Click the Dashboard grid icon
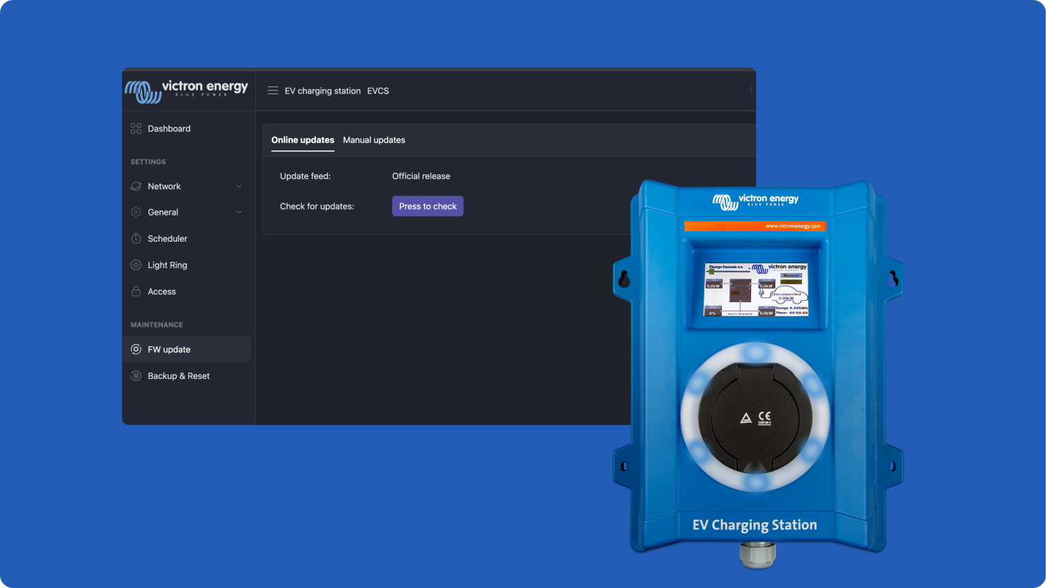Screen dimensions: 1046x588 136,129
